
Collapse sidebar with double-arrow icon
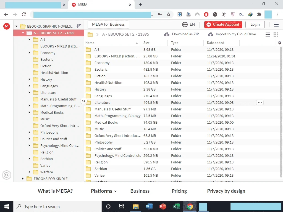point(83,101)
